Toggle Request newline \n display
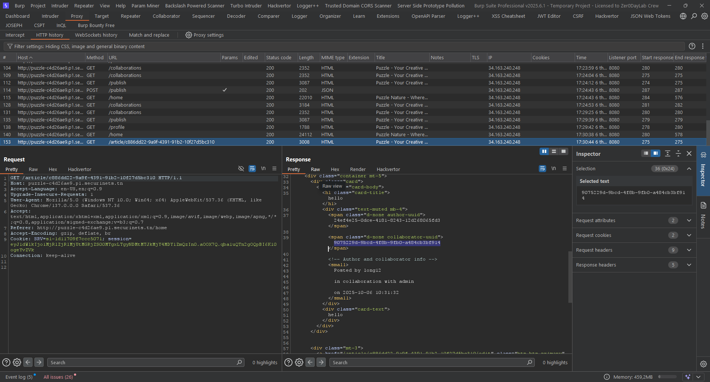 263,169
